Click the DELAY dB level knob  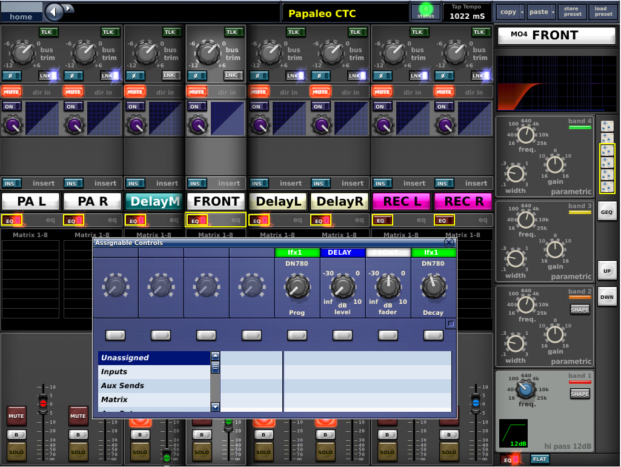[343, 286]
